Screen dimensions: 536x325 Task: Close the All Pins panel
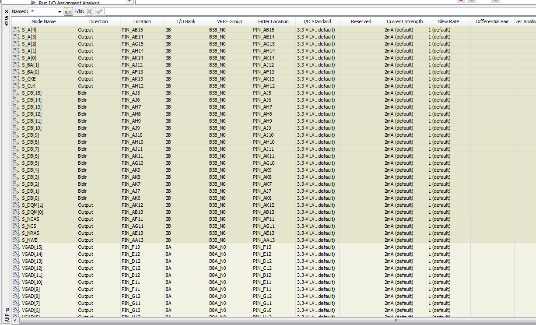pyautogui.click(x=6, y=11)
